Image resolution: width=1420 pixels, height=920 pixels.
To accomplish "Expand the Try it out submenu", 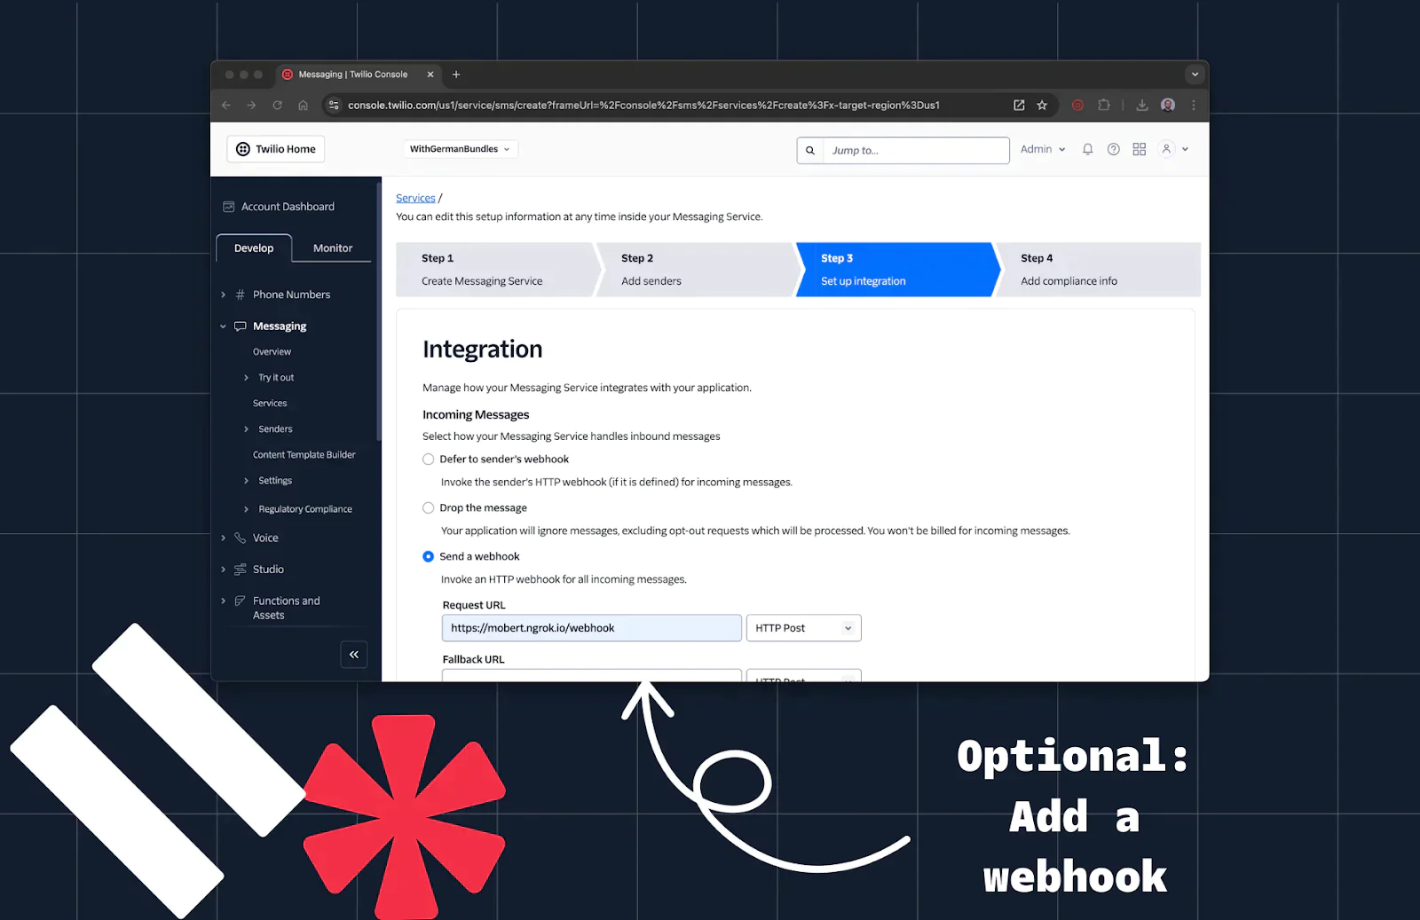I will 247,378.
